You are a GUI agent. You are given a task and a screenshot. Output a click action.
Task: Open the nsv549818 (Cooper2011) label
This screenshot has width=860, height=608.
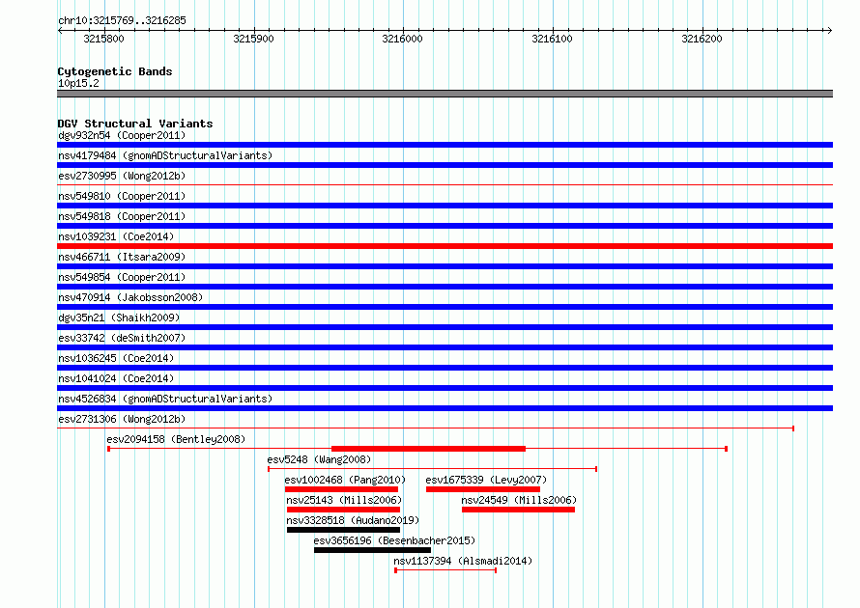click(x=122, y=216)
